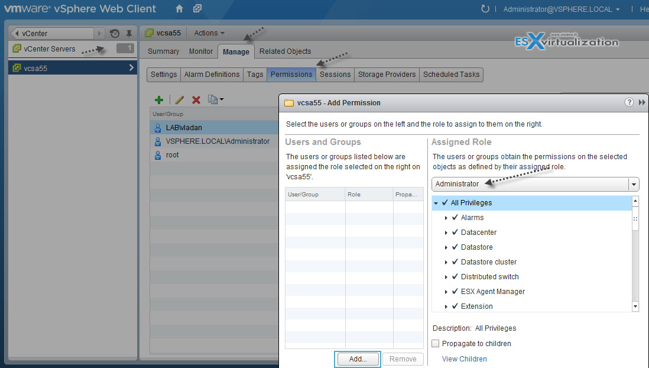
Task: Pin the navigator panel
Action: pos(129,34)
